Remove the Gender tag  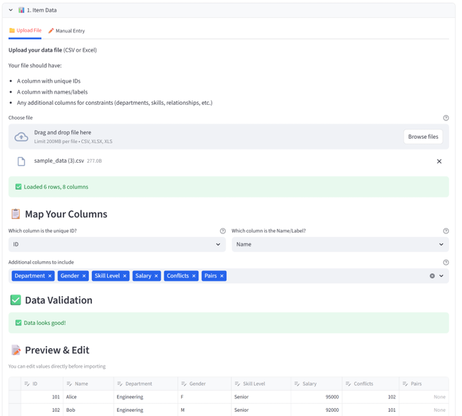pos(84,276)
